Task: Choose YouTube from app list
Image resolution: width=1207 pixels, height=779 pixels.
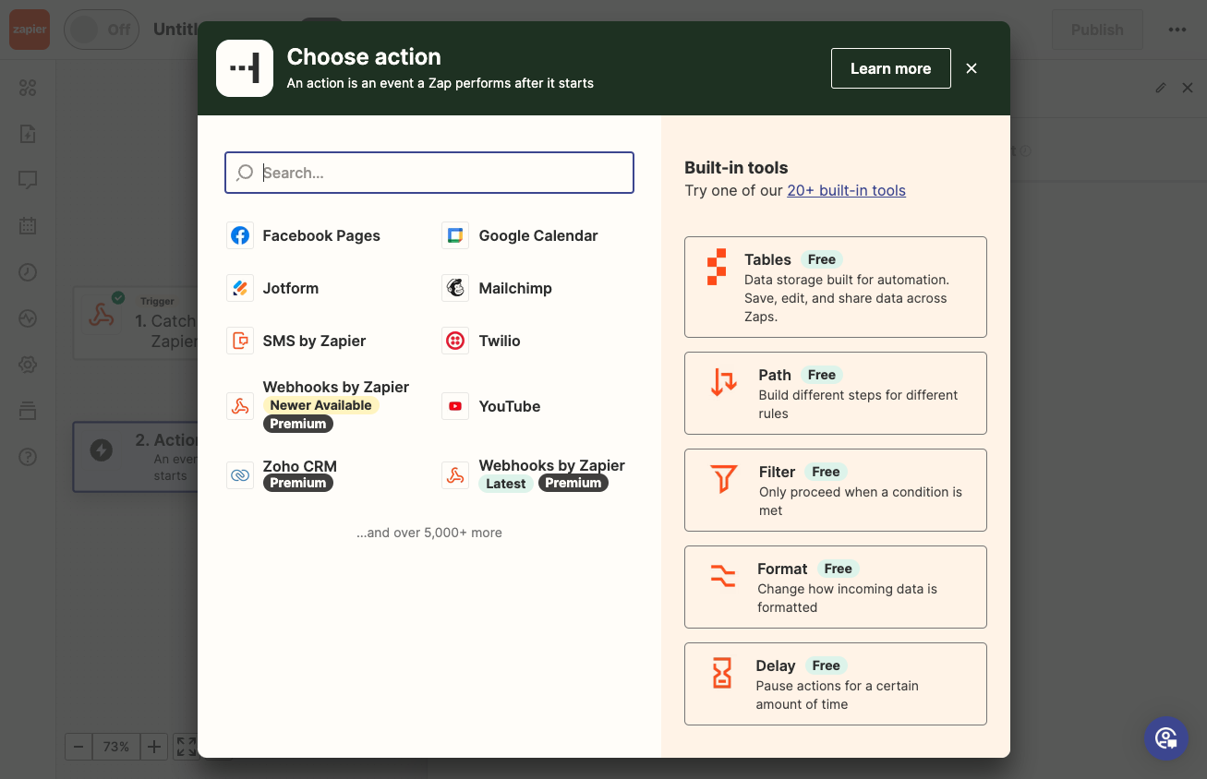Action: (x=510, y=406)
